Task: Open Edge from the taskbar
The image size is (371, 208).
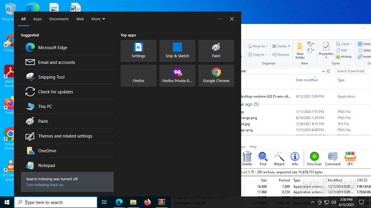Action: click(119, 202)
